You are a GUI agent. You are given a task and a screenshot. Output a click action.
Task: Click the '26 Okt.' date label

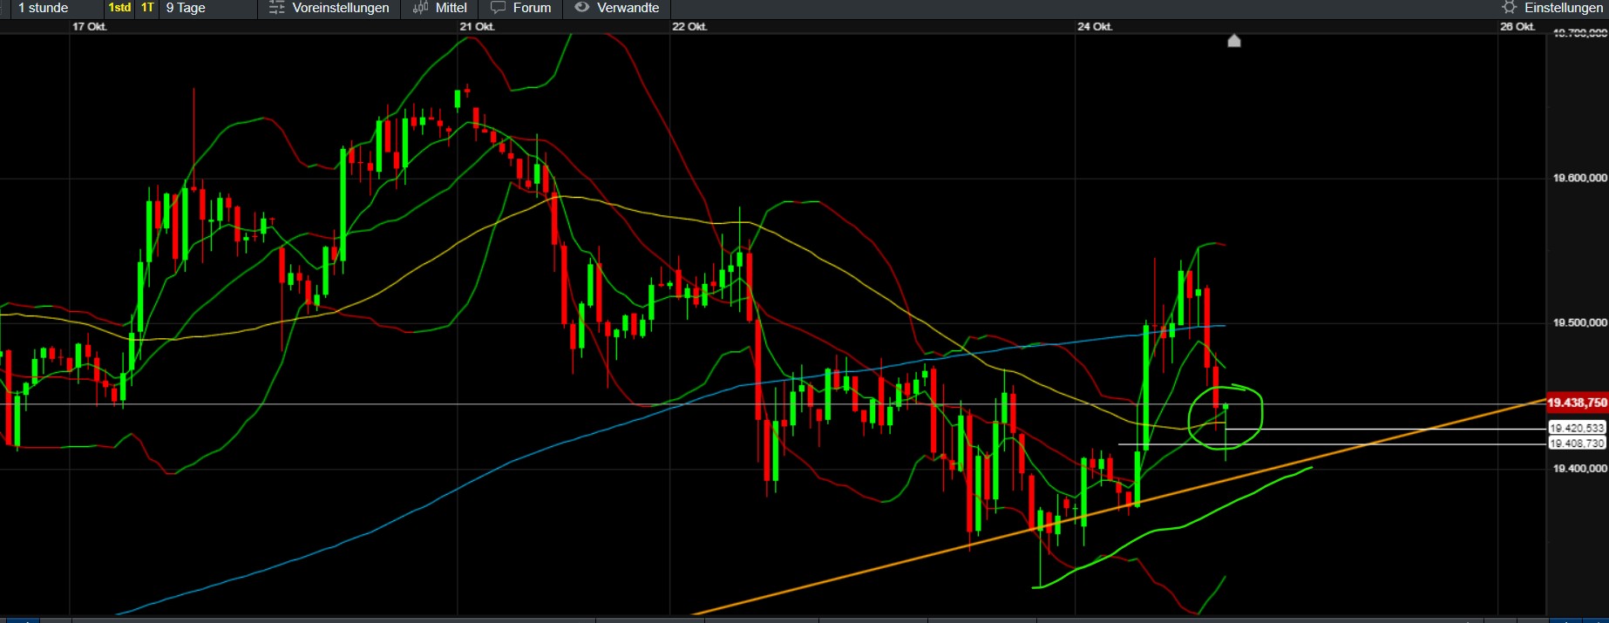[x=1517, y=27]
